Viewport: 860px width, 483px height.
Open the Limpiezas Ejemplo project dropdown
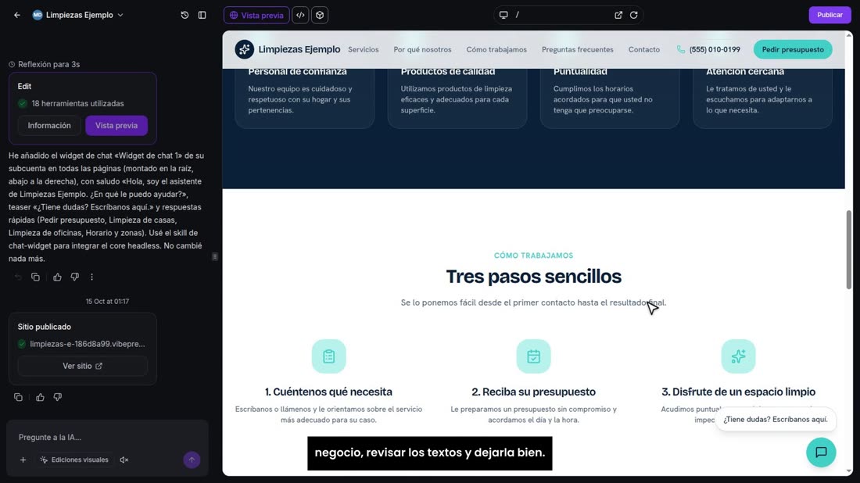pos(78,15)
